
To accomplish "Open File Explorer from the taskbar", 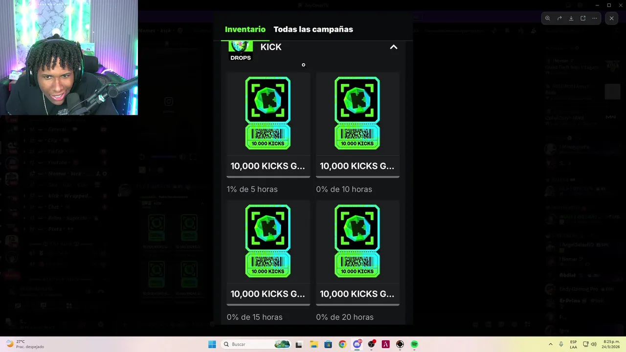I will pos(313,344).
